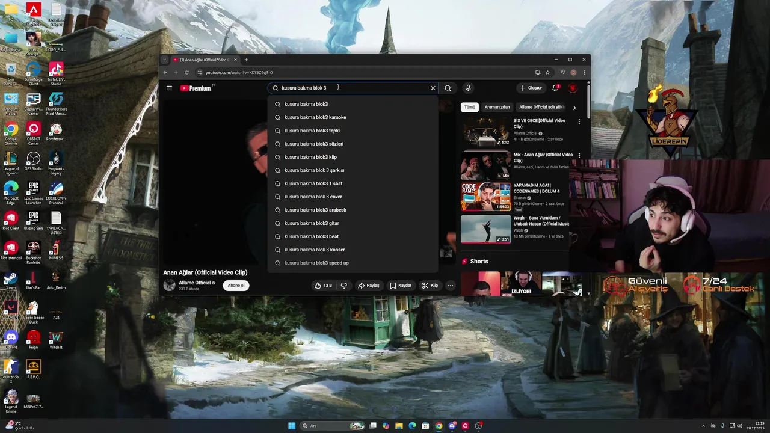
Task: Select suggestion "kusura bakma blok3 tepki"
Action: [353, 131]
